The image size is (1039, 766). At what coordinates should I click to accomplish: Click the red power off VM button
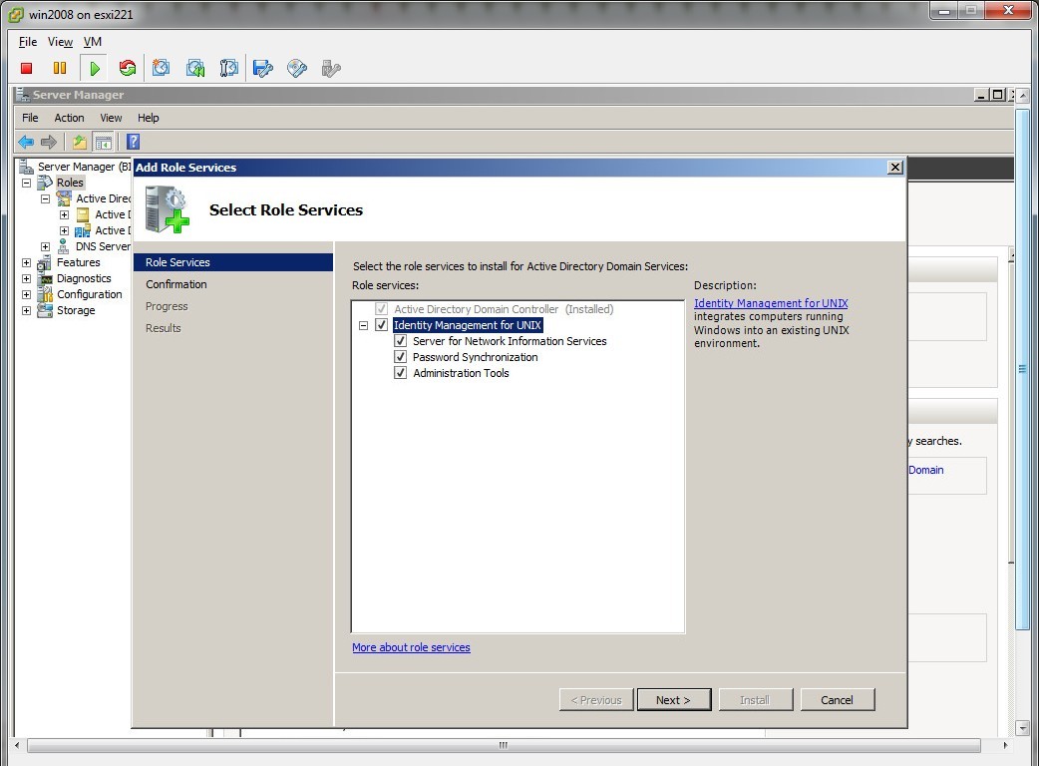[x=27, y=68]
